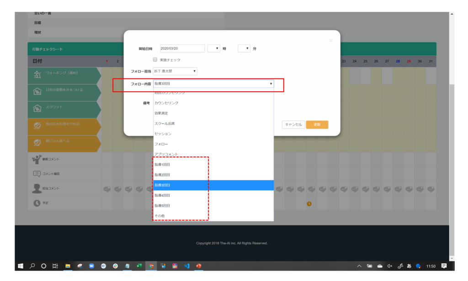Click the orange 更新 button
The width and height of the screenshot is (468, 281).
tap(317, 125)
